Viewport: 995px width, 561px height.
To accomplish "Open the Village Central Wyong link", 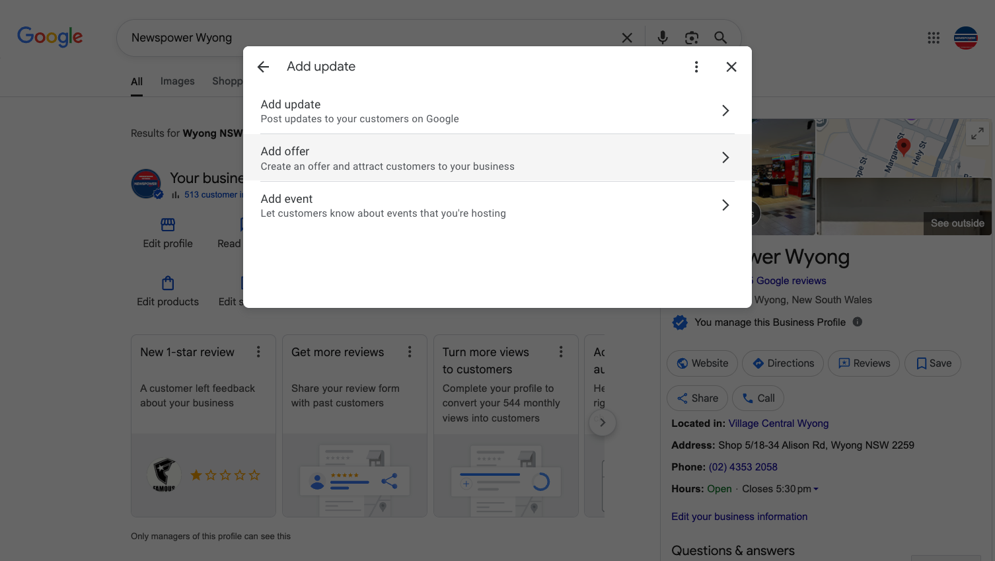I will pos(778,424).
